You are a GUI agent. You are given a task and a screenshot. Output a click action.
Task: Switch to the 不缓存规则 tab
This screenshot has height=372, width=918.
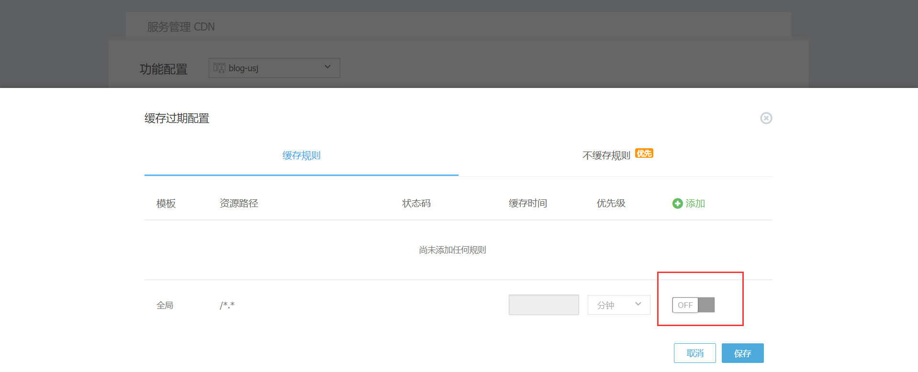click(x=606, y=156)
